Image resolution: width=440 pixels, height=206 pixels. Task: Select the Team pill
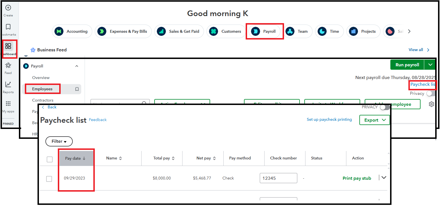click(x=298, y=31)
